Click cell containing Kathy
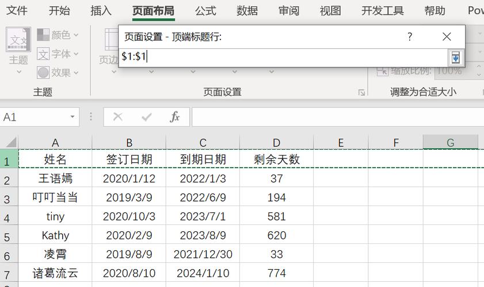The height and width of the screenshot is (287, 484). (x=55, y=235)
